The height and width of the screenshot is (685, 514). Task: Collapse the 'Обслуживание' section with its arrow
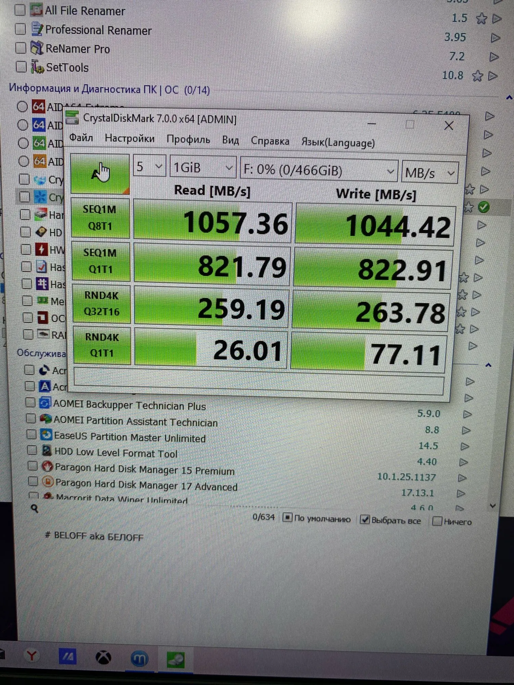click(488, 365)
